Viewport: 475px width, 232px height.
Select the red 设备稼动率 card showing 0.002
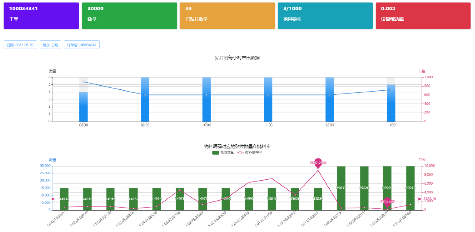point(423,16)
